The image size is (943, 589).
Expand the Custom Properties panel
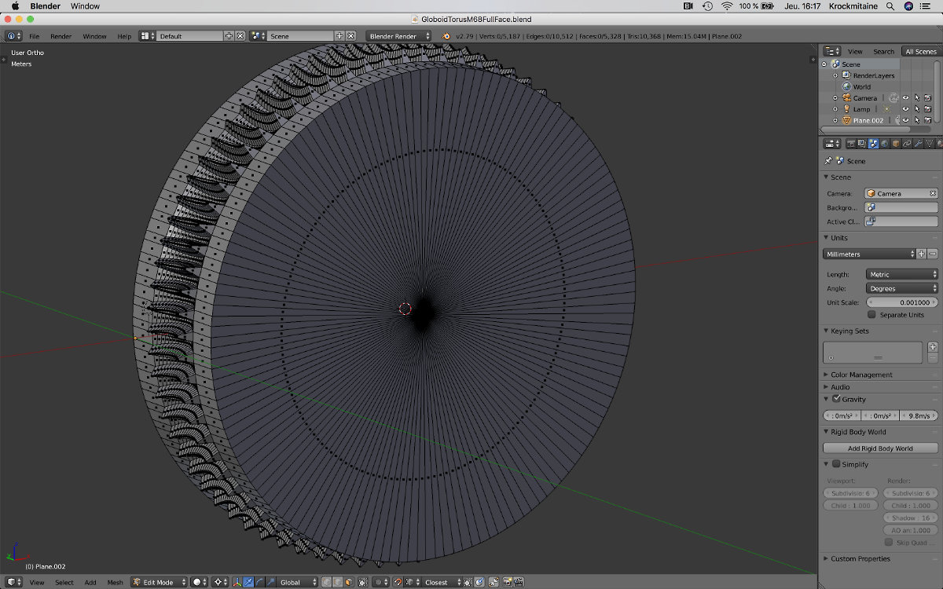point(860,558)
